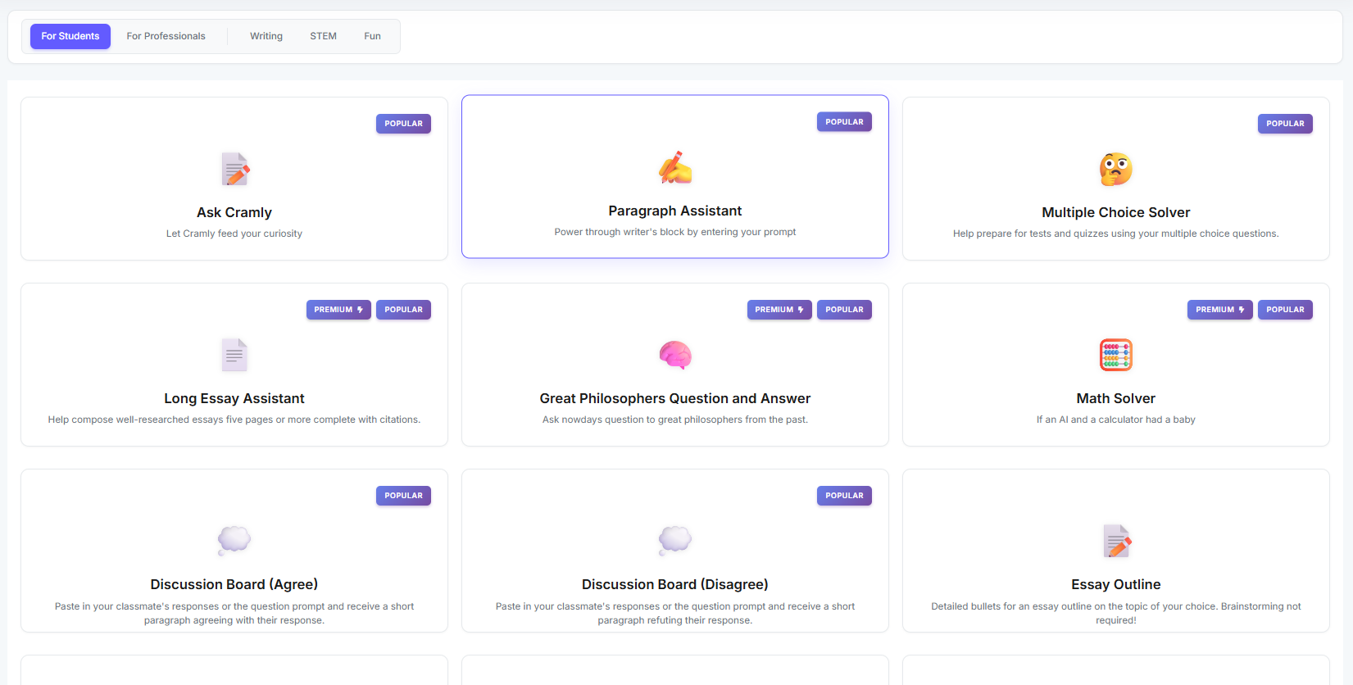
Task: Click the POPULAR badge on Math Solver
Action: [1285, 310]
